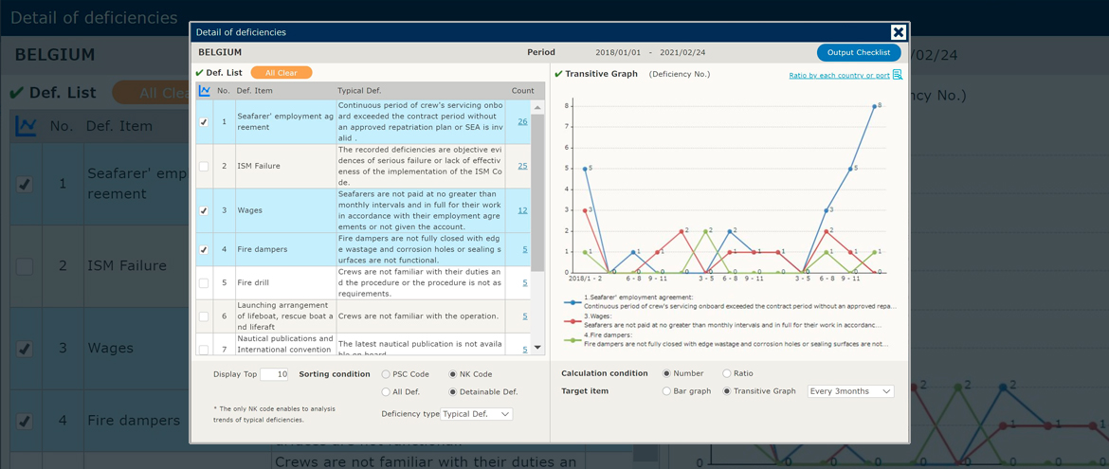Select the PSC Code sorting option

(x=386, y=374)
